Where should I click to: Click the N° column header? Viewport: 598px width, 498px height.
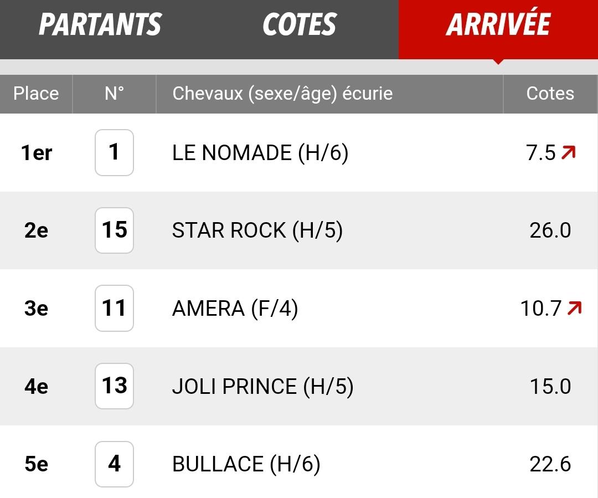(114, 94)
